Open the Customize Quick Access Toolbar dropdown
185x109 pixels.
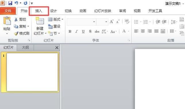coord(32,3)
